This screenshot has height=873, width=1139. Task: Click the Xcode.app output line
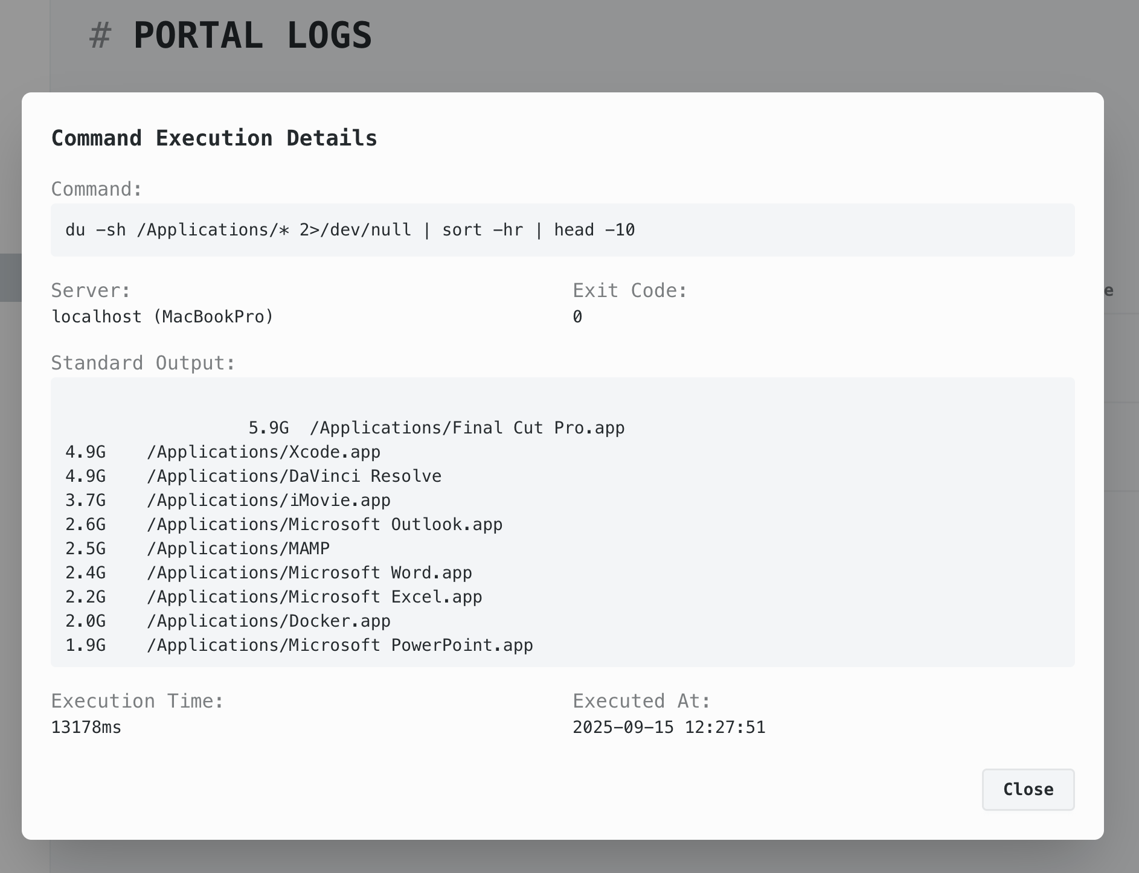coord(223,452)
